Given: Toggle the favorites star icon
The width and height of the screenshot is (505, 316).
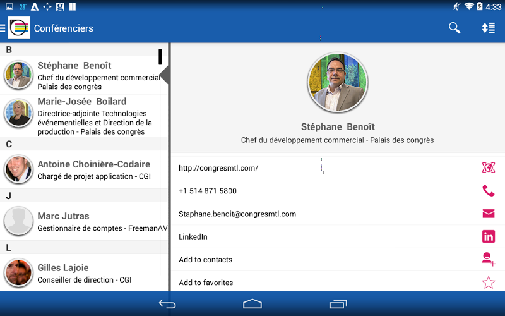Looking at the screenshot, I should (x=488, y=282).
